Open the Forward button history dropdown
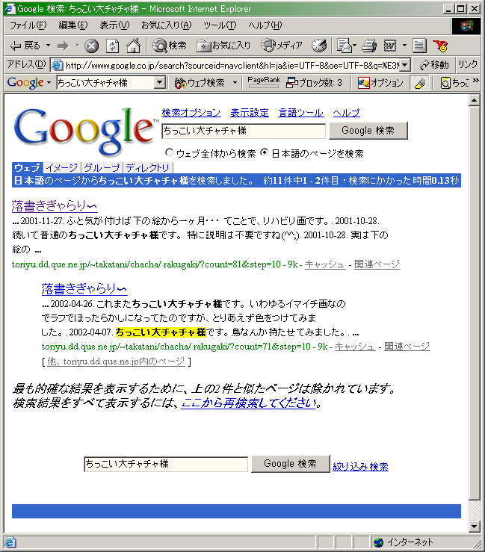This screenshot has height=552, width=485. point(78,46)
